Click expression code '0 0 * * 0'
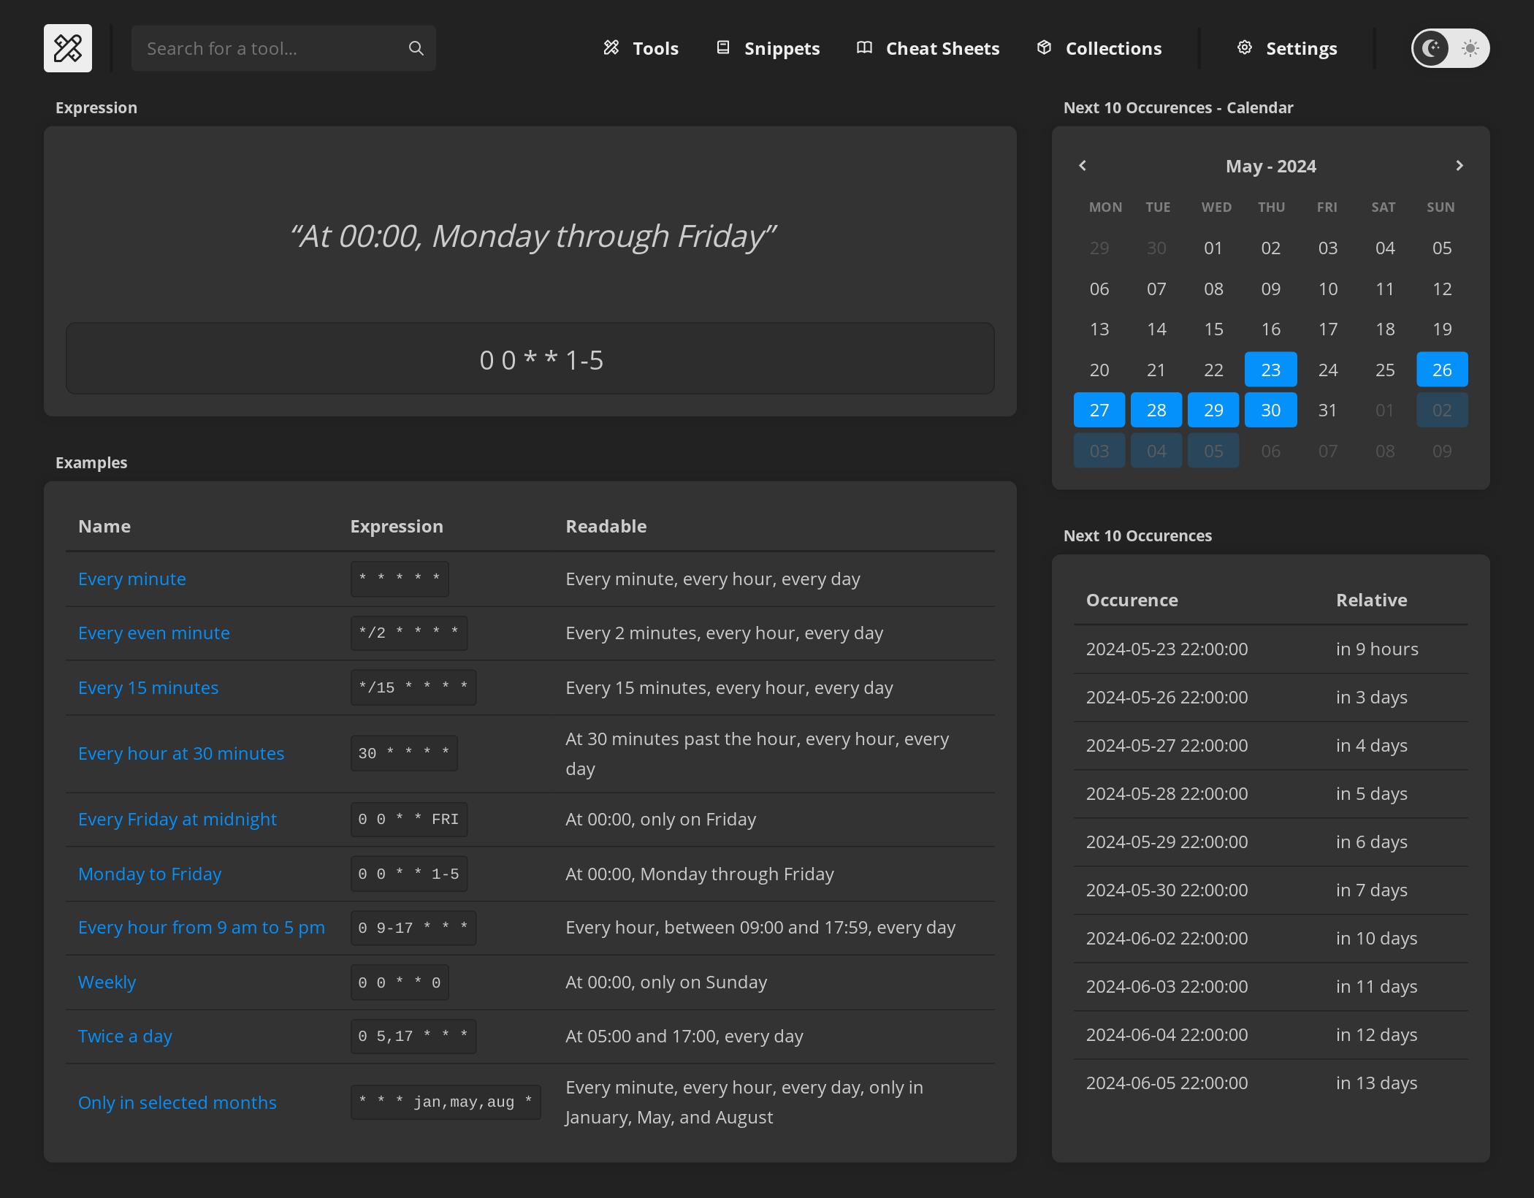Screen dimensions: 1534x1198 click(400, 983)
